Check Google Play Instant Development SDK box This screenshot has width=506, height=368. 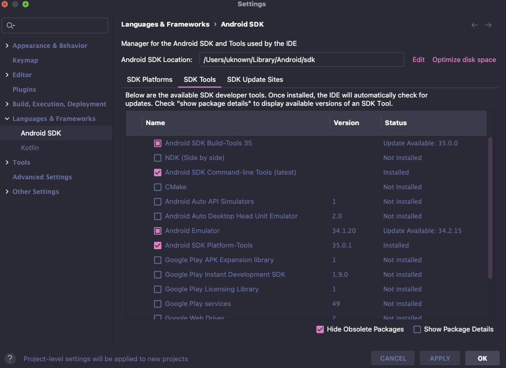click(x=158, y=275)
